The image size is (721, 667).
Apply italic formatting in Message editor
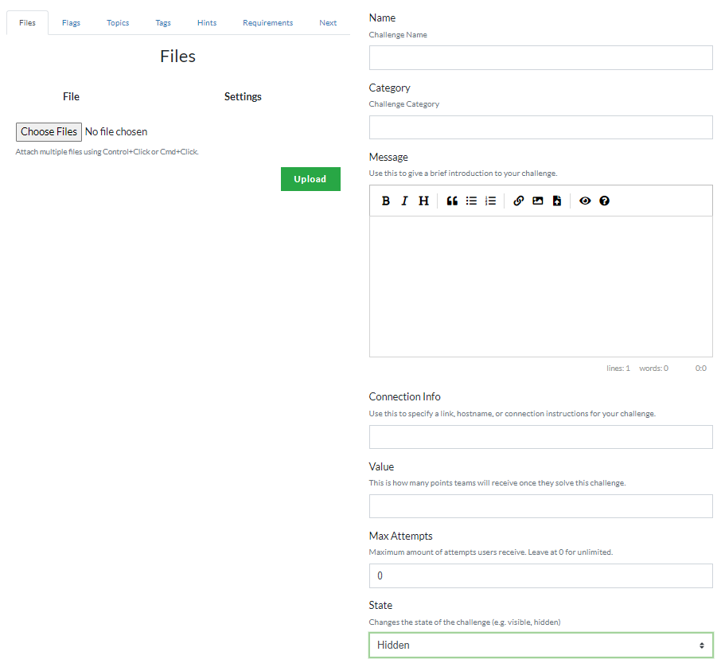click(x=404, y=201)
